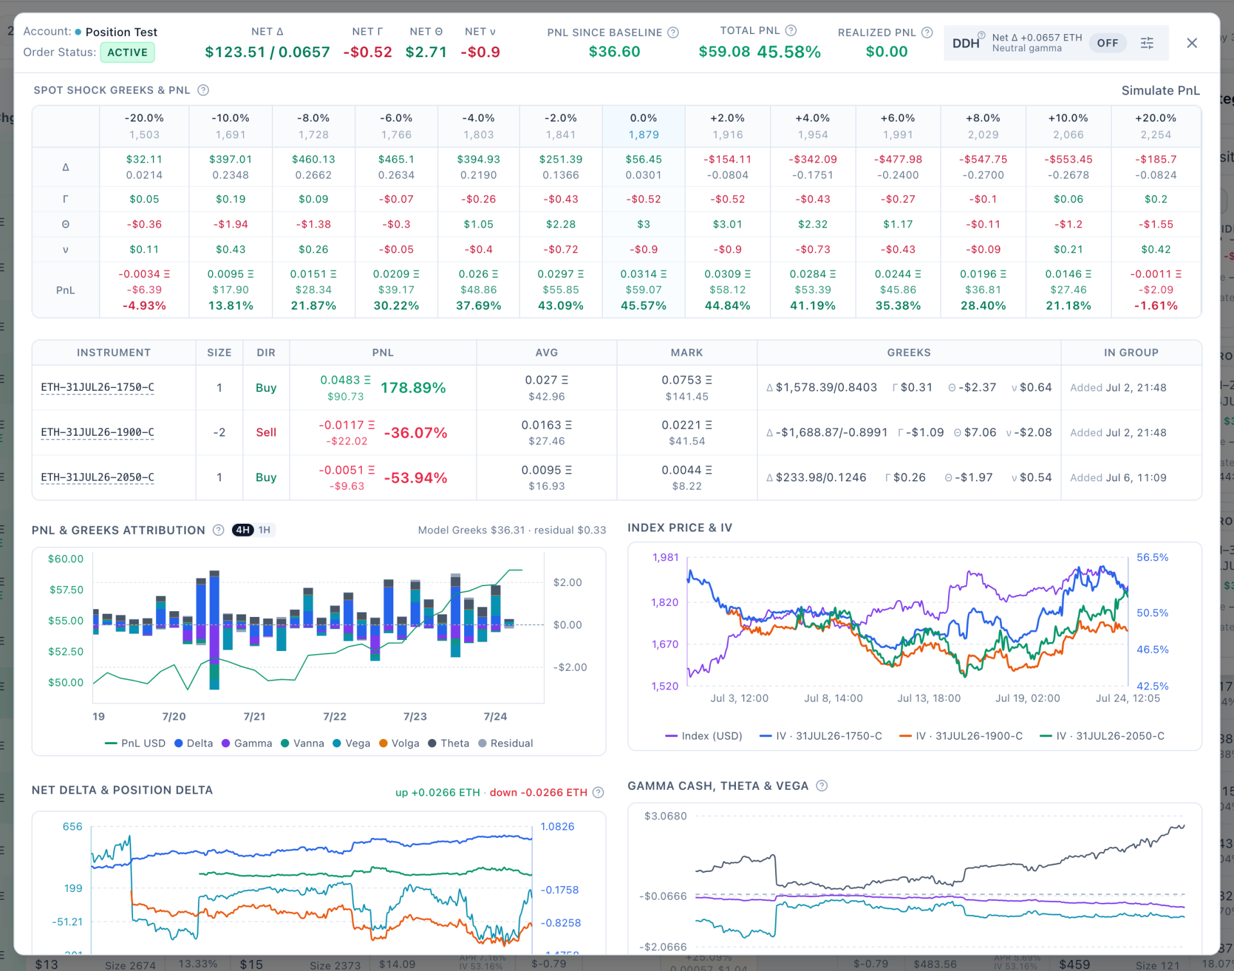Toggle DDH OFF switch
Viewport: 1234px width, 971px height.
[x=1107, y=43]
